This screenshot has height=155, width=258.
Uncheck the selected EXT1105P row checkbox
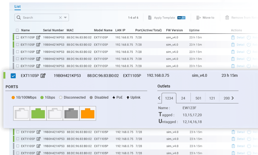coord(13,76)
